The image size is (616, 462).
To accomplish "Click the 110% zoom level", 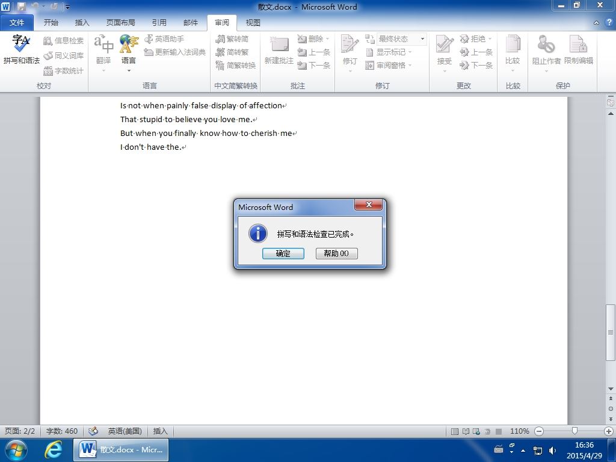I will coord(519,431).
